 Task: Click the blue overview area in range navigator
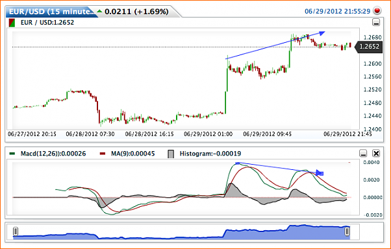point(182,233)
